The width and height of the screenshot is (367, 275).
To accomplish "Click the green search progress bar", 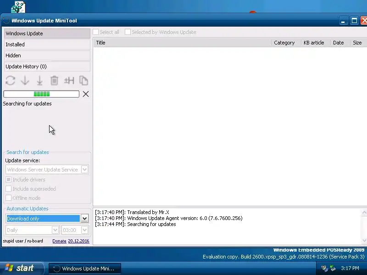I will 41,94.
